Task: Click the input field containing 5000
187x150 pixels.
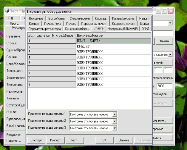Action: pyautogui.click(x=164, y=86)
